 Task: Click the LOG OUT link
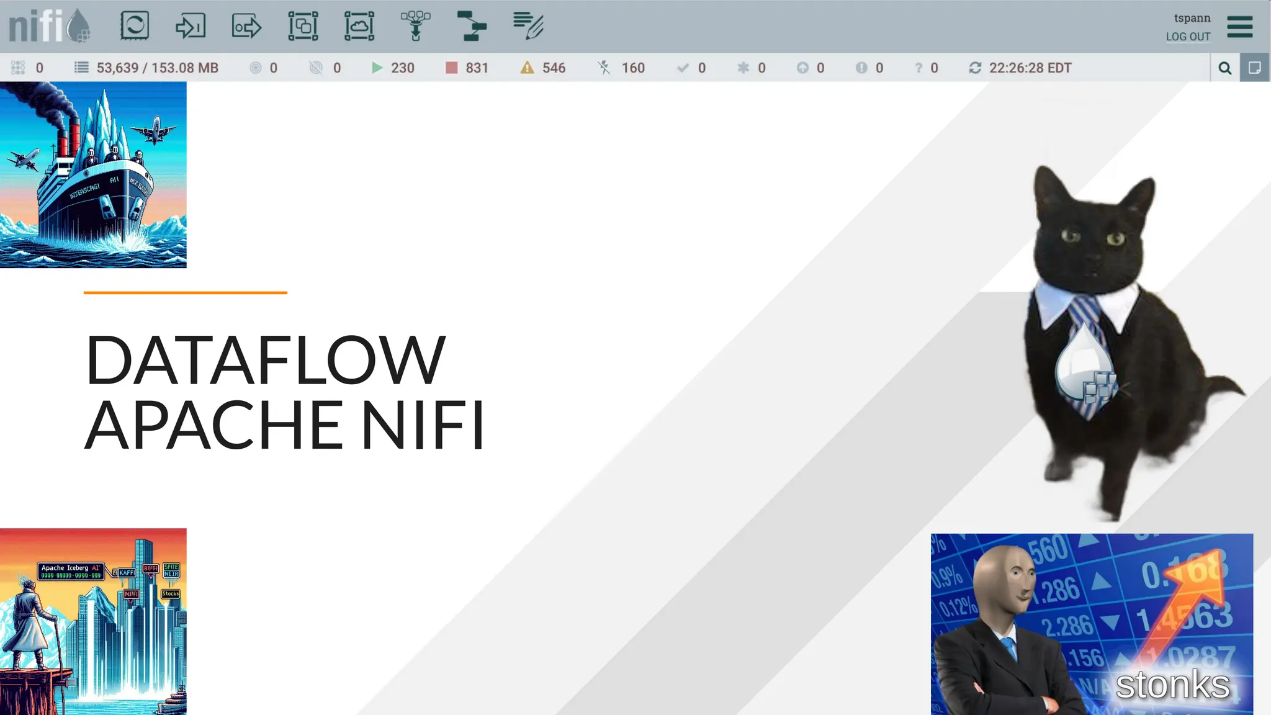point(1188,37)
